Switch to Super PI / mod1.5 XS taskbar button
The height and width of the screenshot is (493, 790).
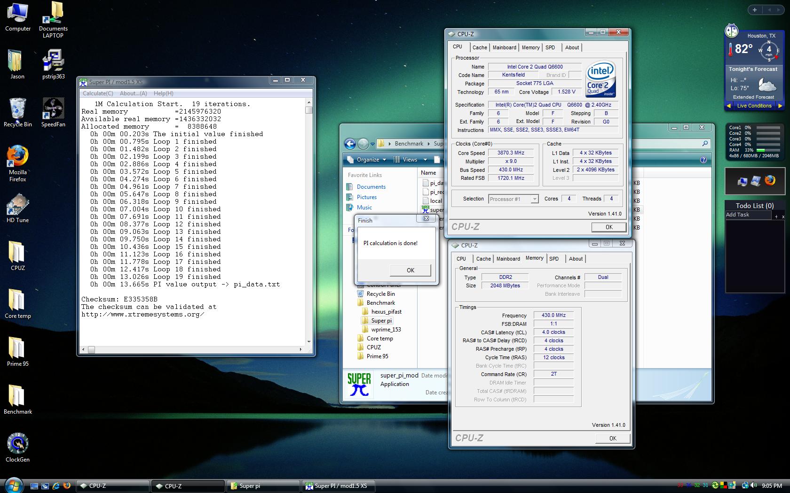tap(340, 486)
